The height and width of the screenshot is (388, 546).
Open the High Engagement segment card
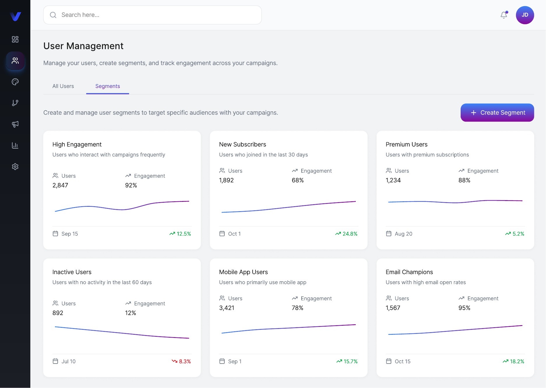tap(122, 190)
